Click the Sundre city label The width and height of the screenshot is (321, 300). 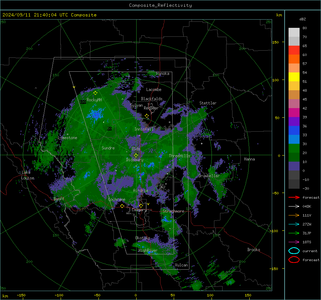click(x=108, y=148)
